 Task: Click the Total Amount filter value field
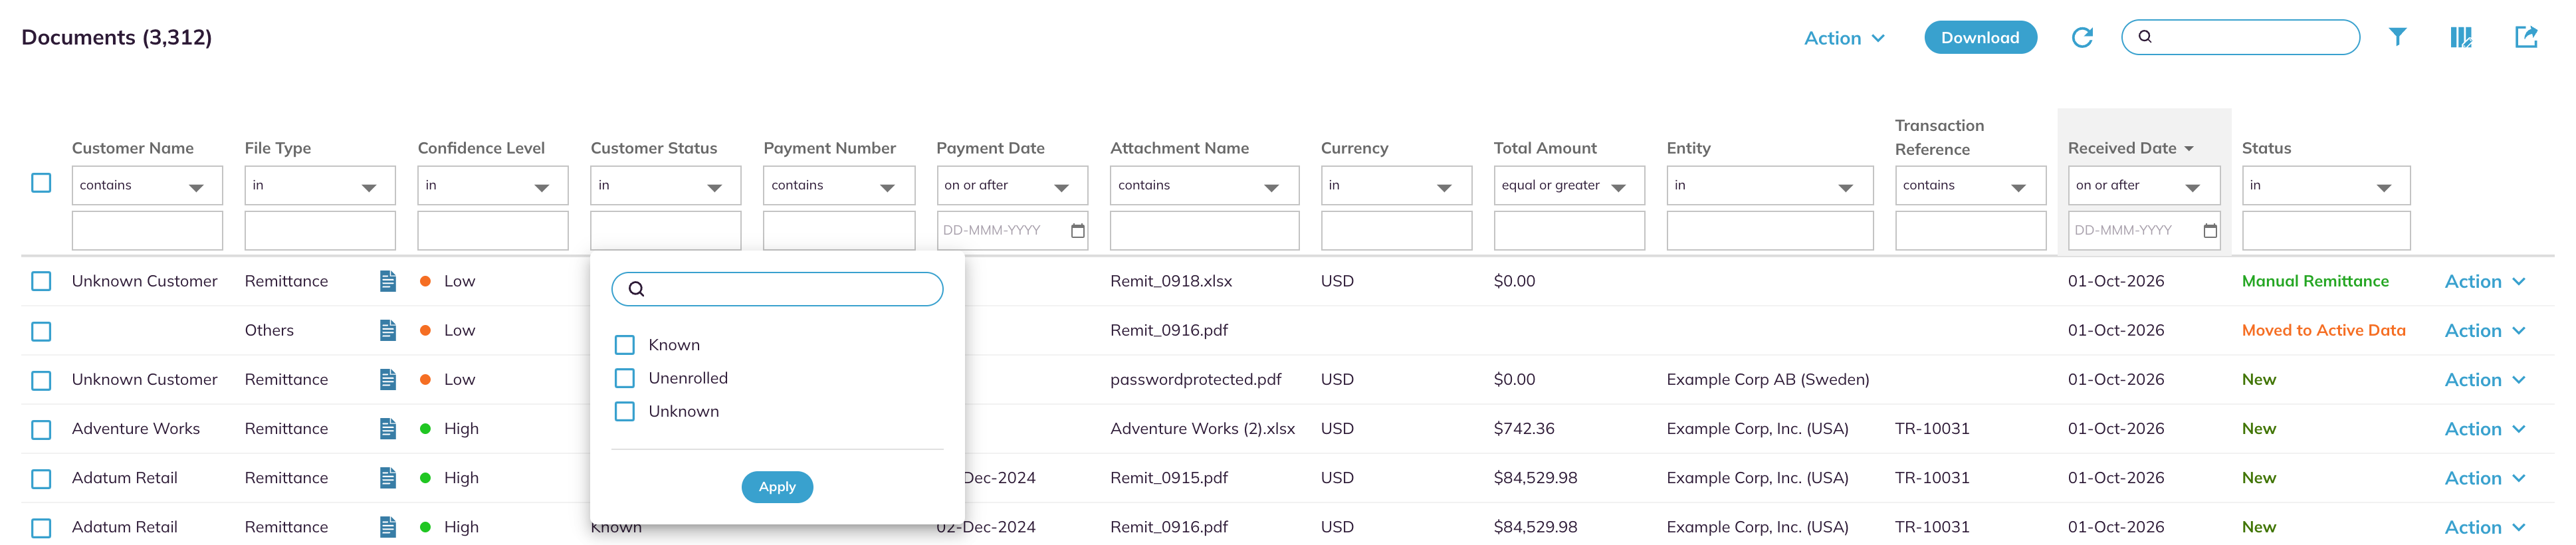pos(1569,230)
